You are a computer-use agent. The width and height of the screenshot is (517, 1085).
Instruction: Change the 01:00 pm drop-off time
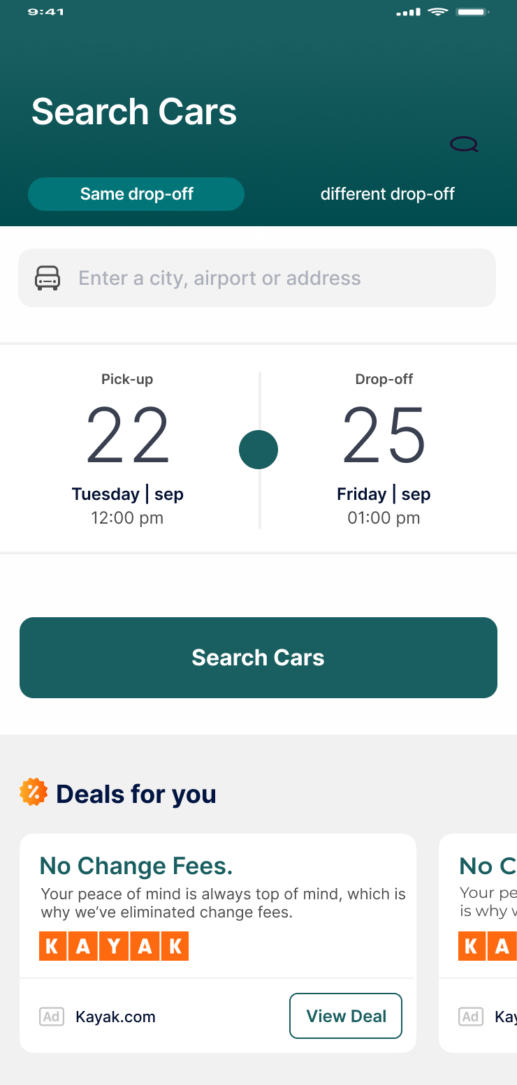click(x=384, y=518)
